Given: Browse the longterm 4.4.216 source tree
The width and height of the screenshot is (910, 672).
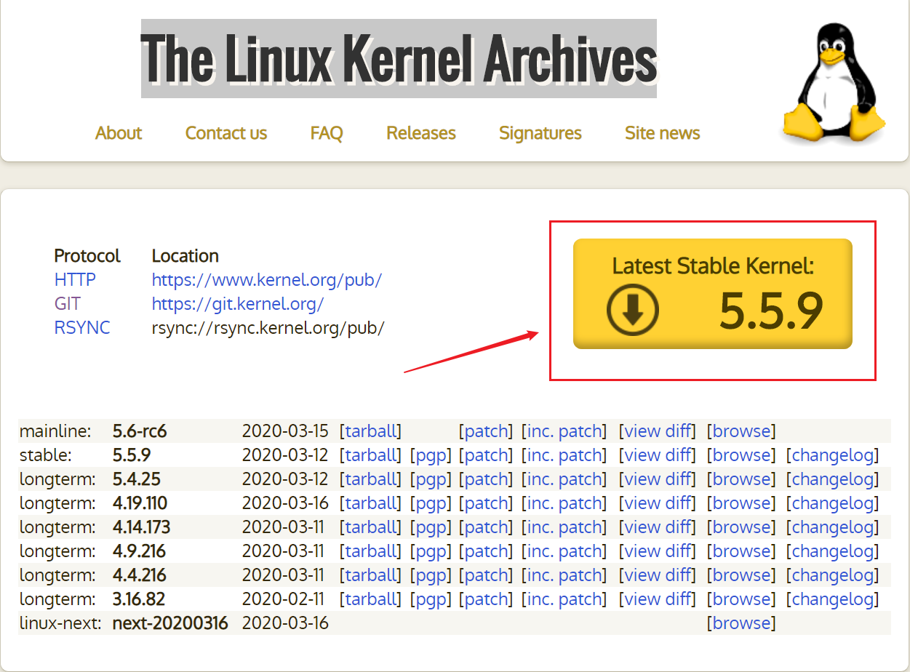Looking at the screenshot, I should pos(741,575).
